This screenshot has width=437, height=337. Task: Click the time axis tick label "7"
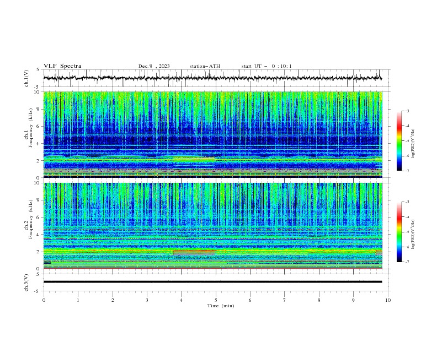point(285,300)
